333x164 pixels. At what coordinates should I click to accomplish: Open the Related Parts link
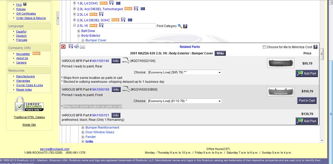pyautogui.click(x=190, y=47)
